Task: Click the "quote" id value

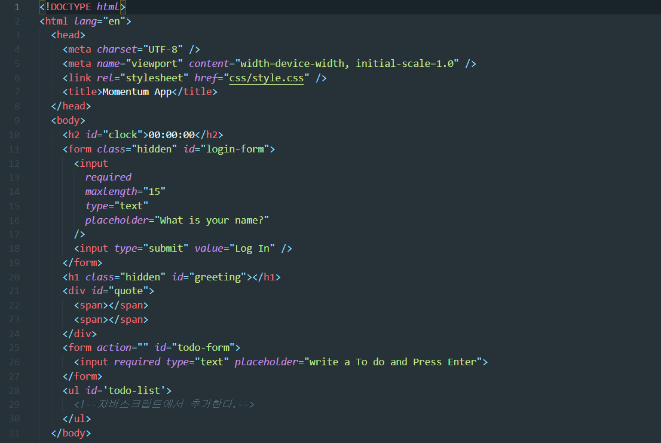Action: [x=128, y=291]
